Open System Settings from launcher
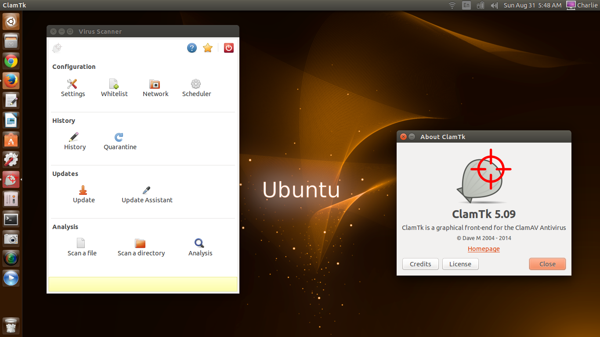 click(11, 160)
